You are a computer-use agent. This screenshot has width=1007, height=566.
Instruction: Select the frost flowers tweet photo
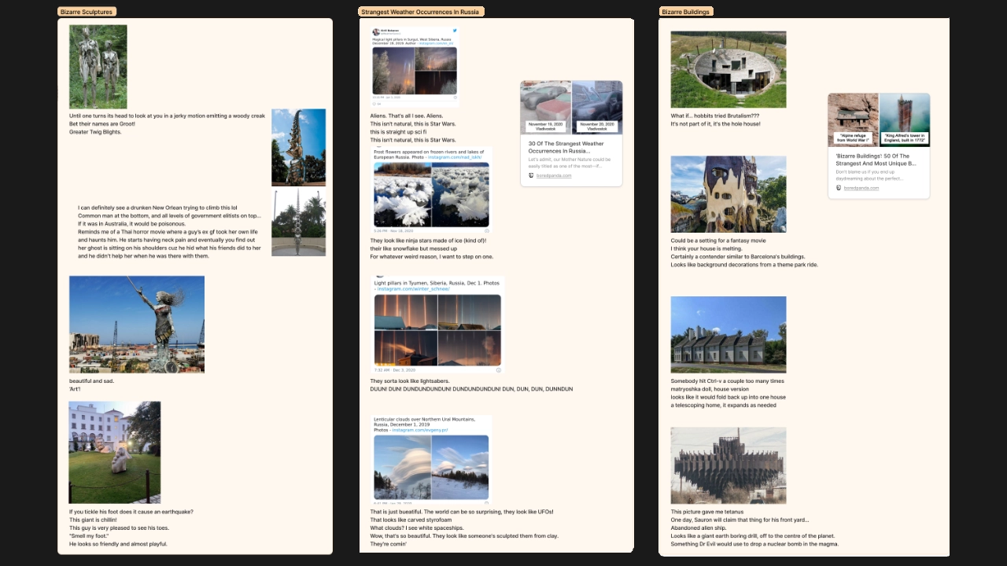[x=431, y=194]
